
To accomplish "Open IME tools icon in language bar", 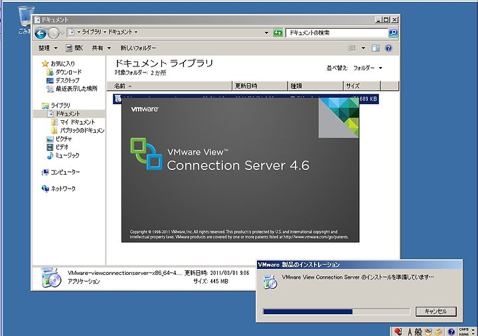I will pos(439,332).
